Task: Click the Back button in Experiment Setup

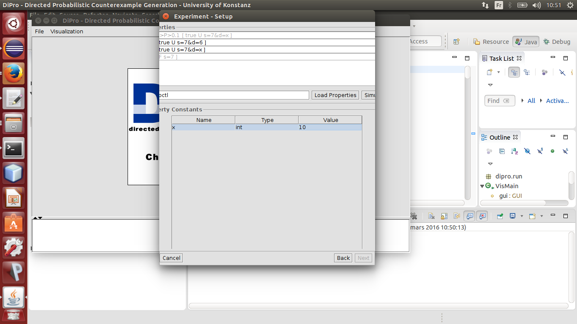Action: coord(343,258)
